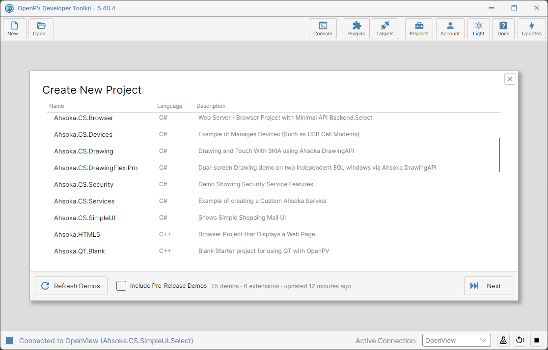Click the demos count status text

[281, 286]
